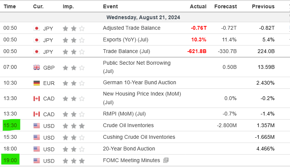Open the New Housing Price Index event
The height and width of the screenshot is (167, 290).
click(x=137, y=97)
